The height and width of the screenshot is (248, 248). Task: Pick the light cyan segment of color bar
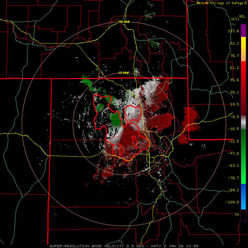pyautogui.click(x=243, y=205)
